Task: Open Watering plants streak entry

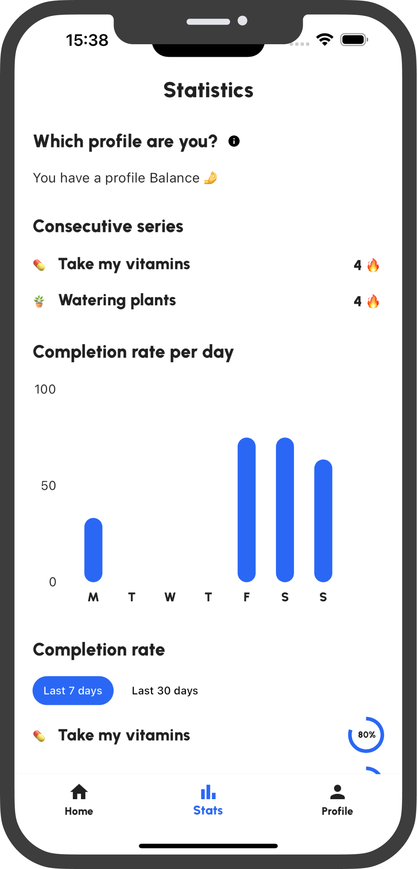Action: [206, 301]
